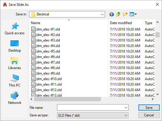Click in the File name input field
Screen dimensions: 162x121
90,107
